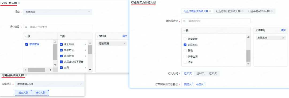289x98 pixels.
Task: Click help icon on 行业订单频次活跃人群 tab
Action: click(x=210, y=11)
